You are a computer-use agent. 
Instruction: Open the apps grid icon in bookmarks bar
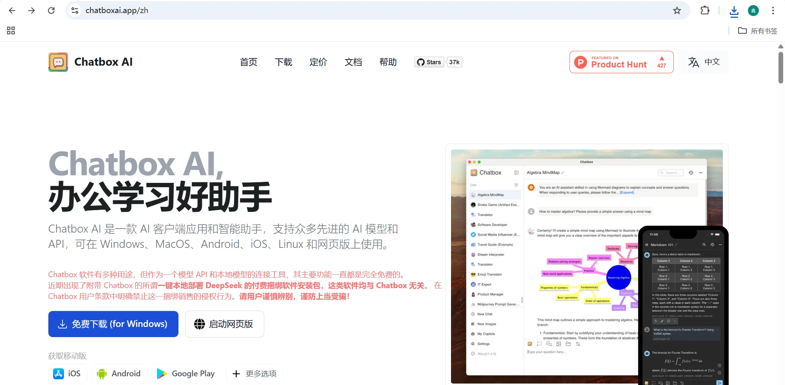[x=11, y=30]
